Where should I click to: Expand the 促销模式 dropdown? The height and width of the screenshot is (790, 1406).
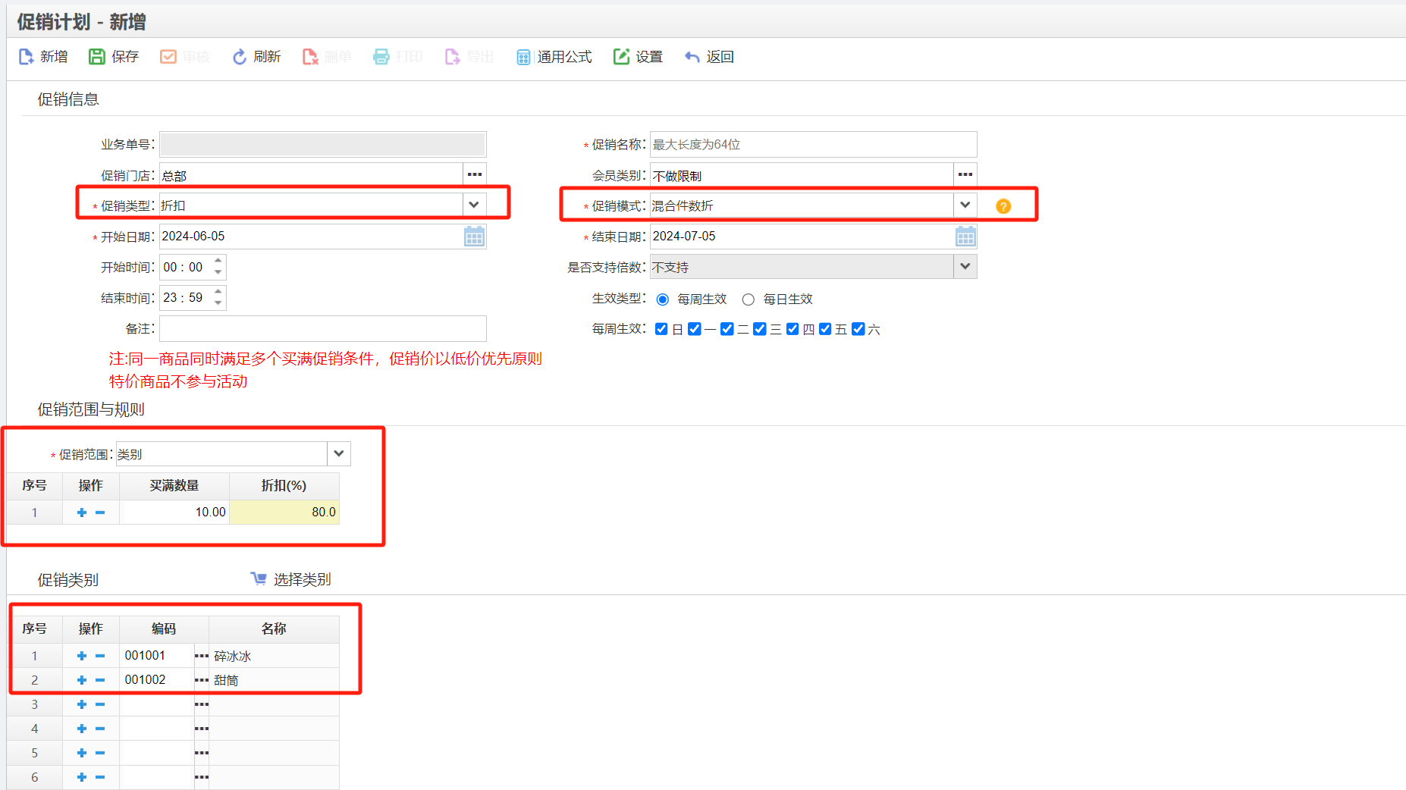tap(965, 205)
